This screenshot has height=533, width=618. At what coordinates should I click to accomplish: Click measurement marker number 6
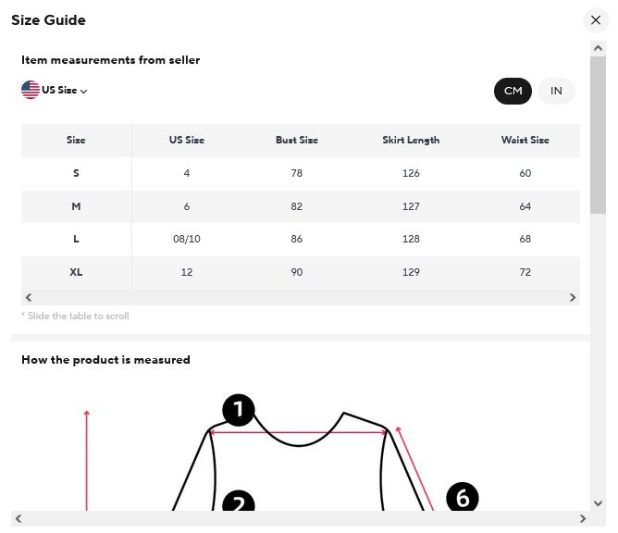(x=463, y=499)
